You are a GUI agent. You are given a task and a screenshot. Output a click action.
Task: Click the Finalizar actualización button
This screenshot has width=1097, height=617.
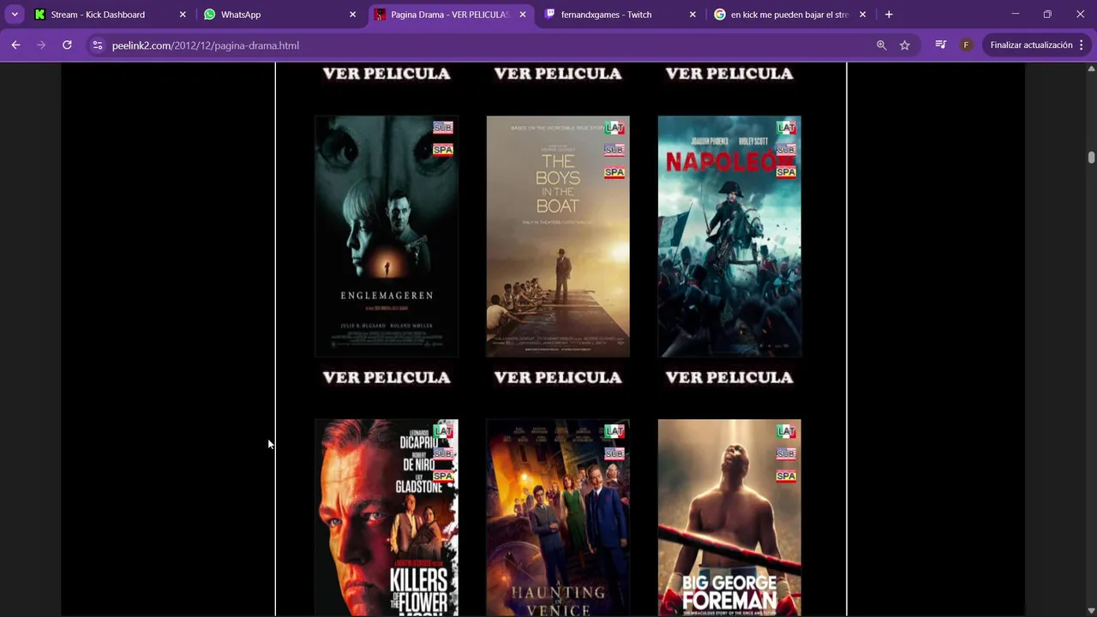(1031, 45)
